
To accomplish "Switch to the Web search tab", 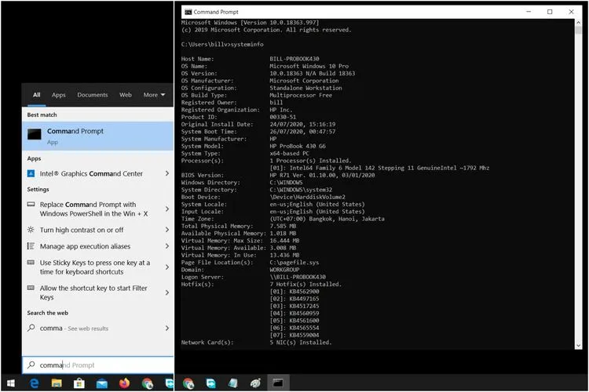I will point(126,95).
